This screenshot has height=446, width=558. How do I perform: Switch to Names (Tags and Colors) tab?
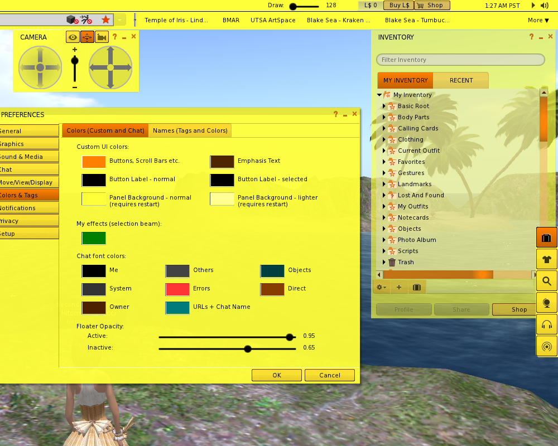[x=190, y=130]
